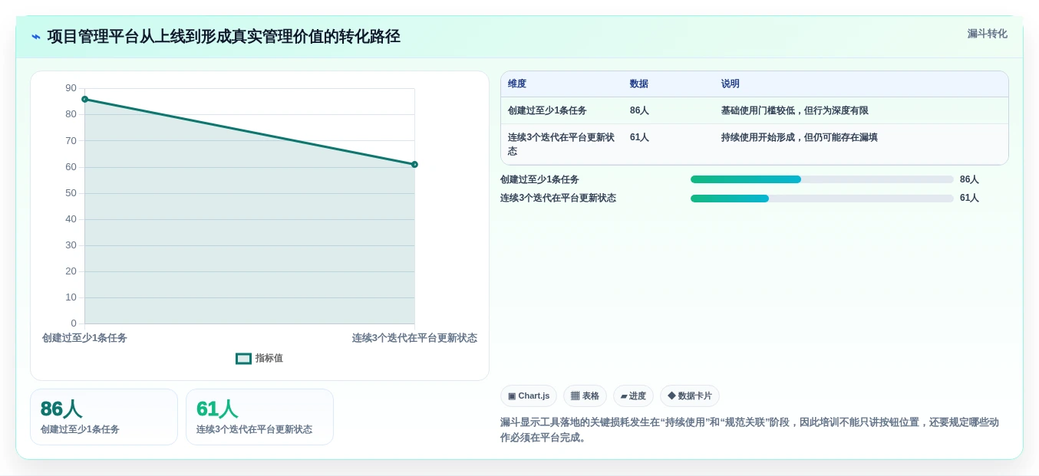Click table cell 连续3个迭代在平台更新状态
The image size is (1039, 476).
click(x=561, y=144)
